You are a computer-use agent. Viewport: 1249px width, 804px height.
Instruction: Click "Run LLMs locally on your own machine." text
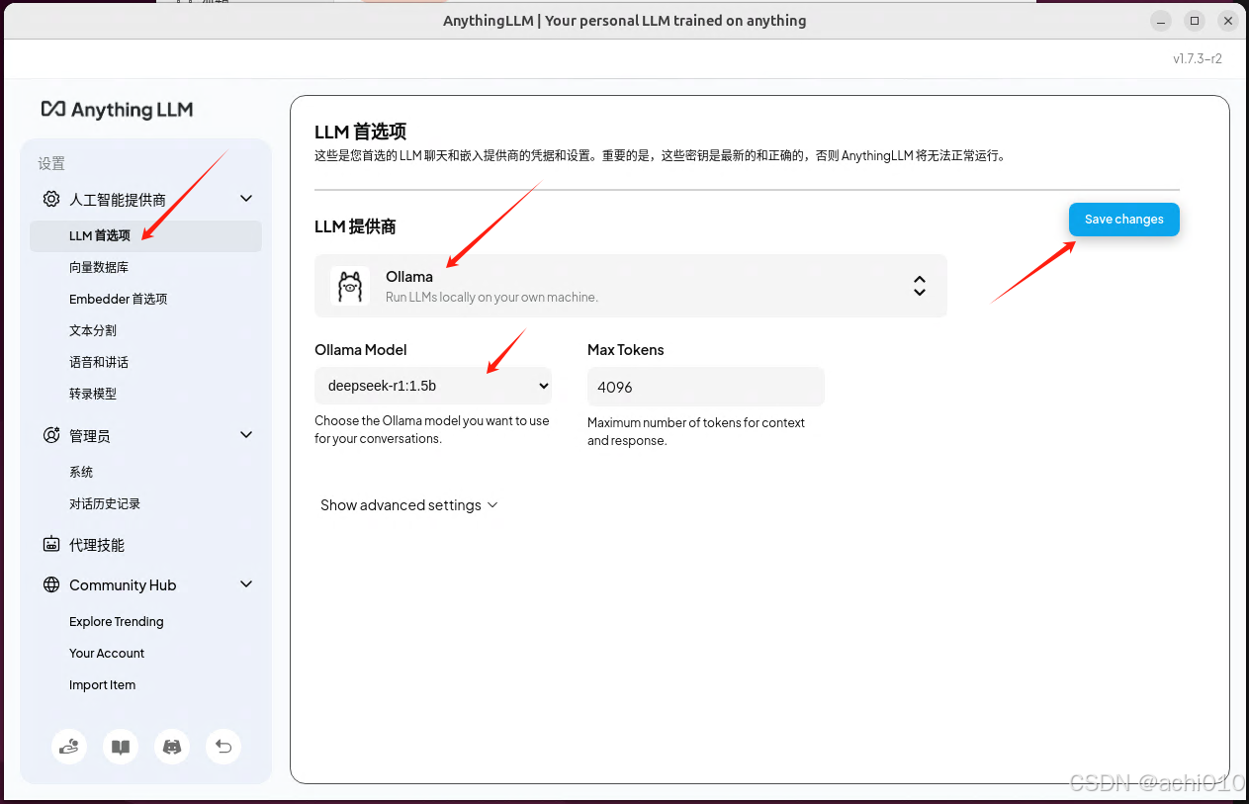coord(491,297)
